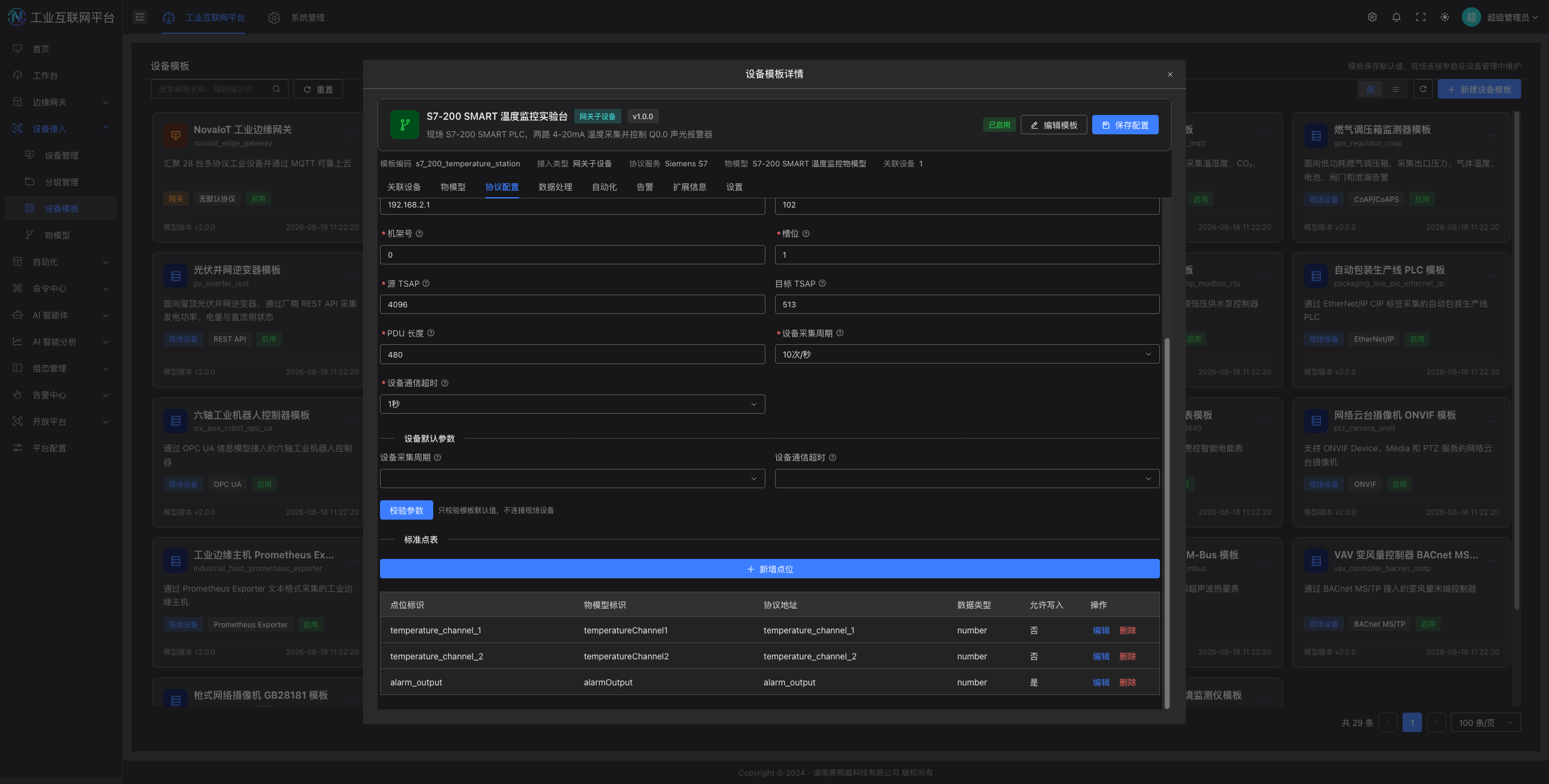
Task: Open the default 设备通信超时 dropdown
Action: point(967,479)
